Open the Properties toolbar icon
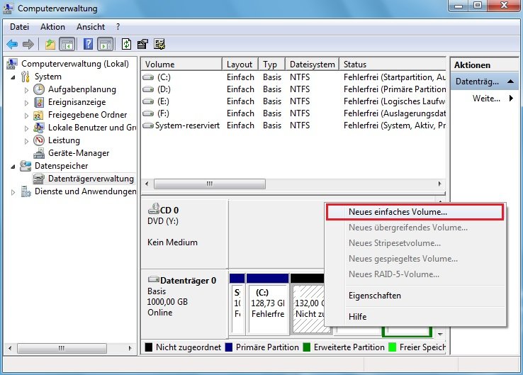523x375 pixels. tap(142, 44)
